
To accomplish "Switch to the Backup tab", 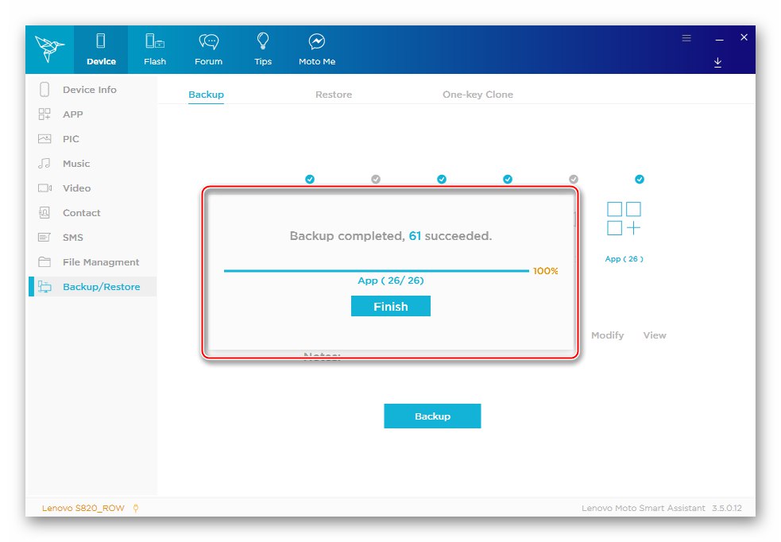I will coord(207,95).
